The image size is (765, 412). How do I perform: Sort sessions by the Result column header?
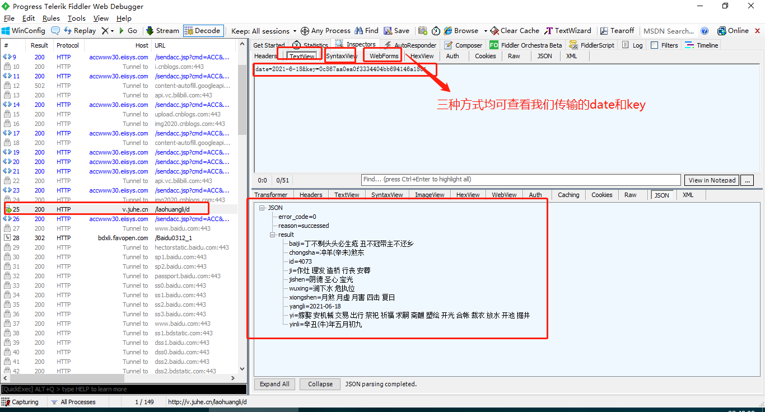point(39,45)
